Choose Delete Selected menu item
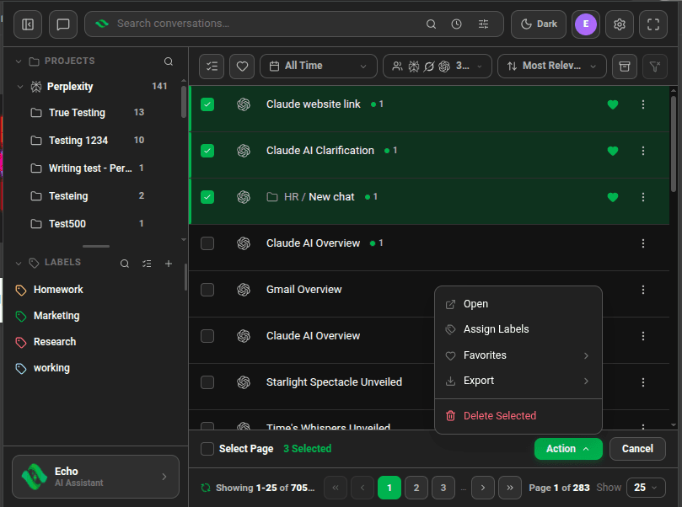682x507 pixels. pyautogui.click(x=518, y=416)
